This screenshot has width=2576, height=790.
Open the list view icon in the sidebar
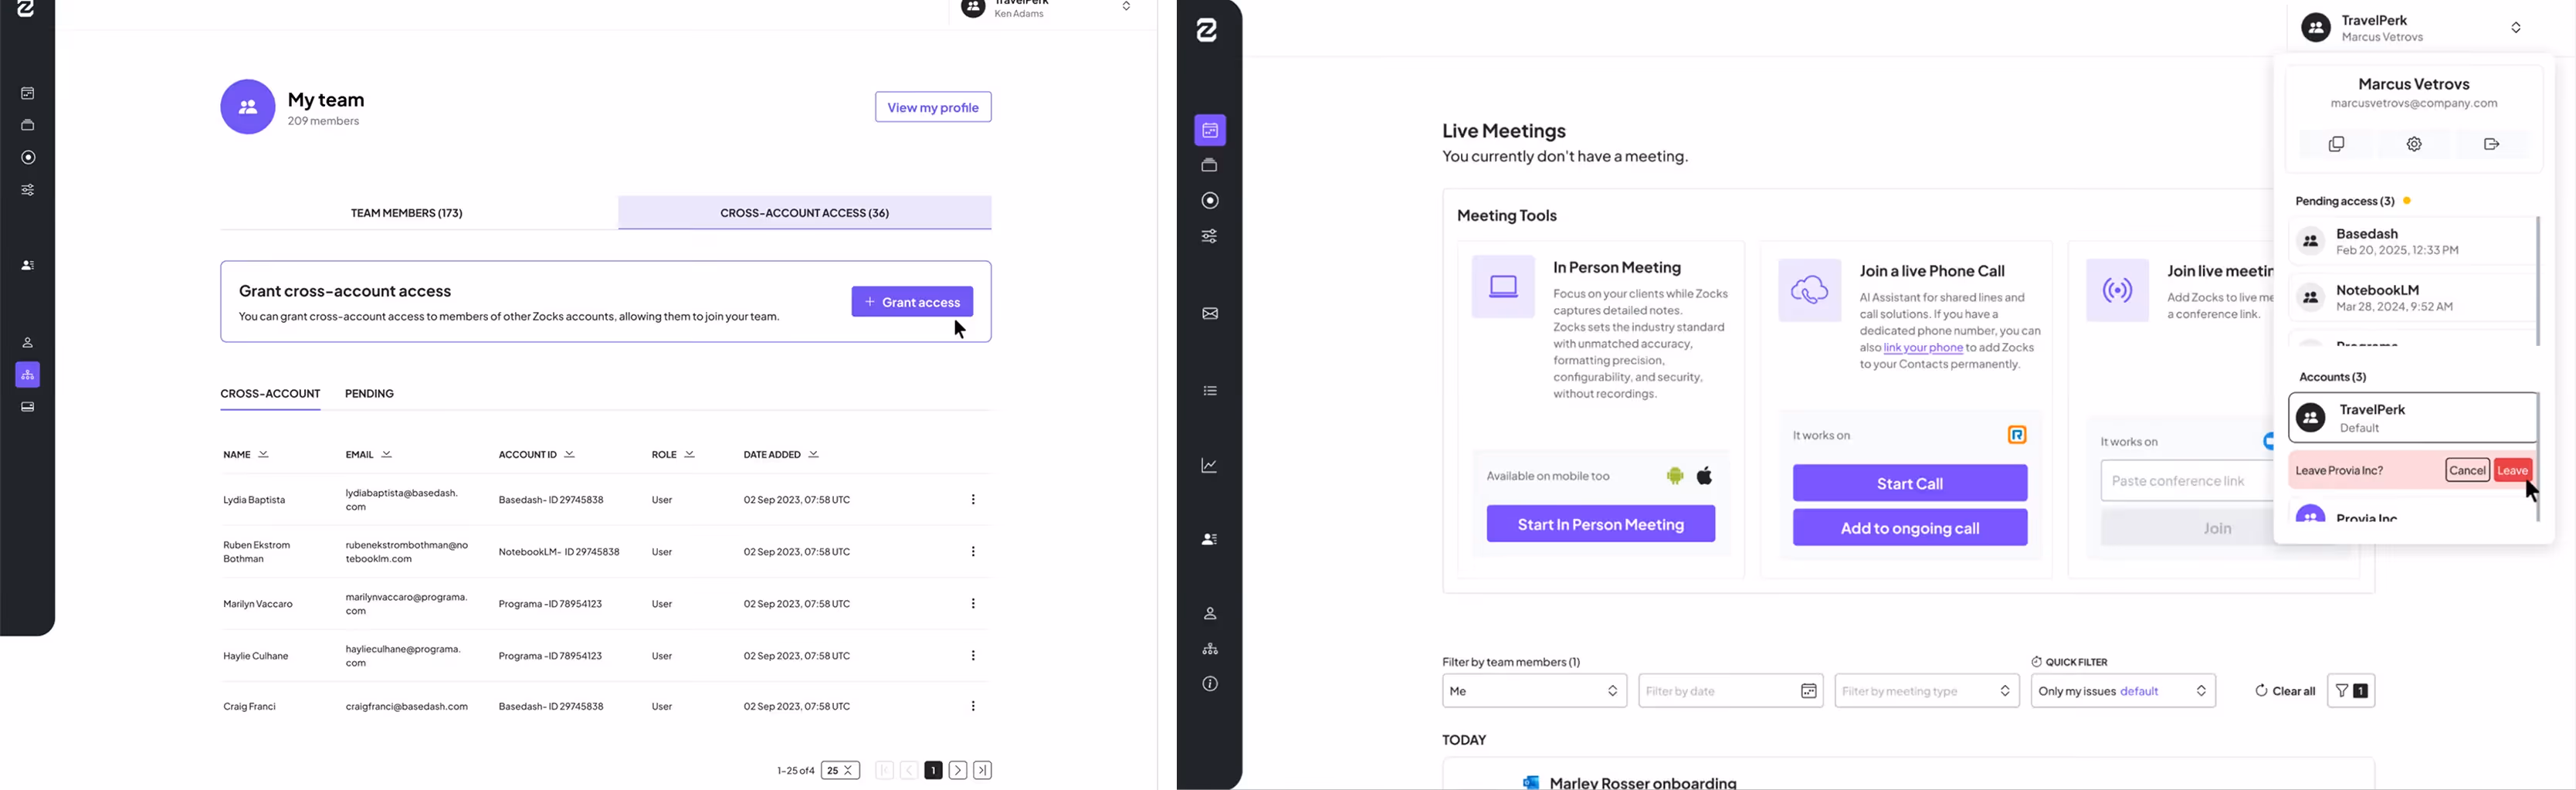coord(1210,391)
